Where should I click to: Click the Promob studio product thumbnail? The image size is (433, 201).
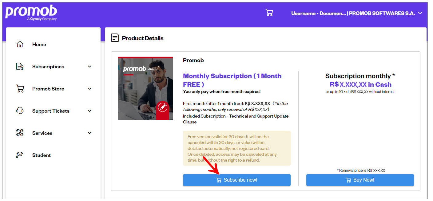[145, 88]
